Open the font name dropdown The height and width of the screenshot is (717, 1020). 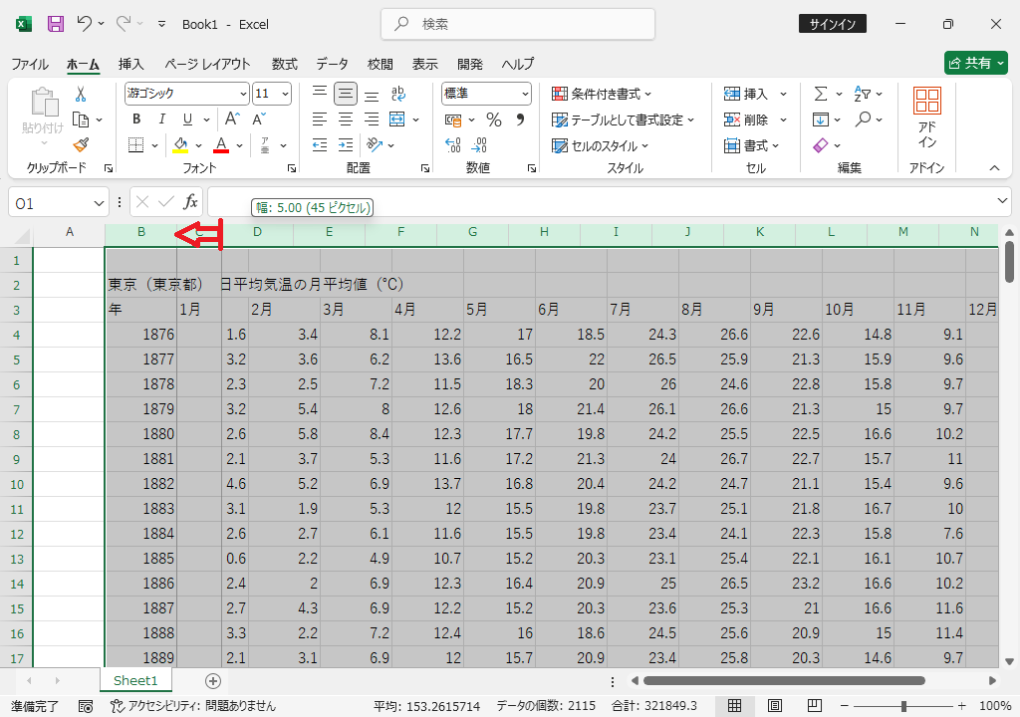coord(243,95)
